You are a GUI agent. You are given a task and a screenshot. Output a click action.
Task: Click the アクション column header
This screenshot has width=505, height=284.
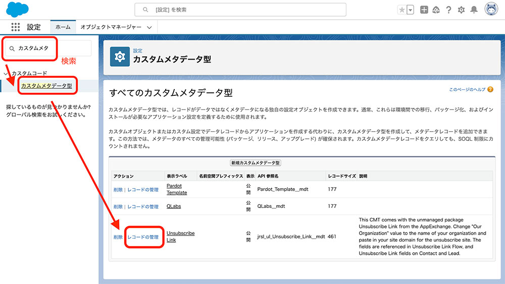click(123, 176)
